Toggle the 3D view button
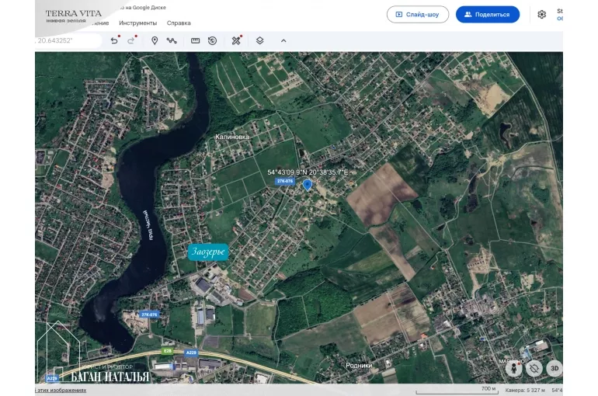 pyautogui.click(x=554, y=368)
